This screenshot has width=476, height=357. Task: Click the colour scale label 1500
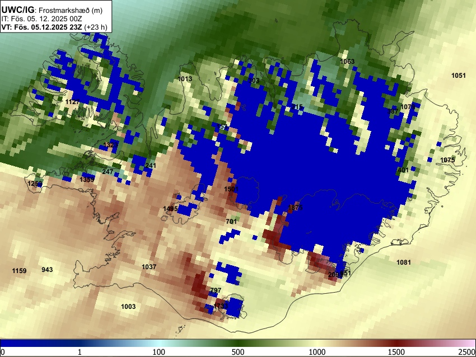point(396,352)
